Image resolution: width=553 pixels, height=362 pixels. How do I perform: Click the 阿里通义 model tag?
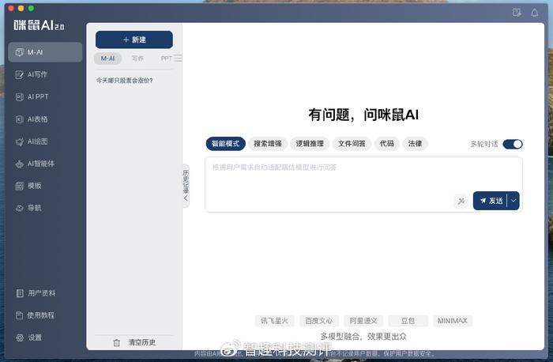point(363,321)
